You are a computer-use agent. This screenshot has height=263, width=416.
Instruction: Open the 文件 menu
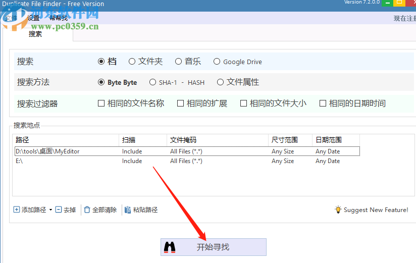pos(11,18)
